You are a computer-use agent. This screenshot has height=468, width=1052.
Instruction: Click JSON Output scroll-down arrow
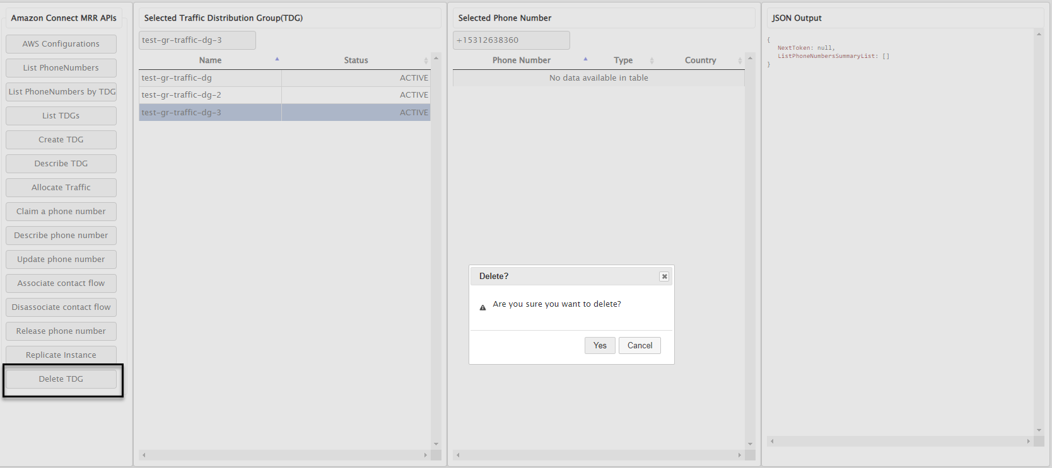coord(1039,430)
